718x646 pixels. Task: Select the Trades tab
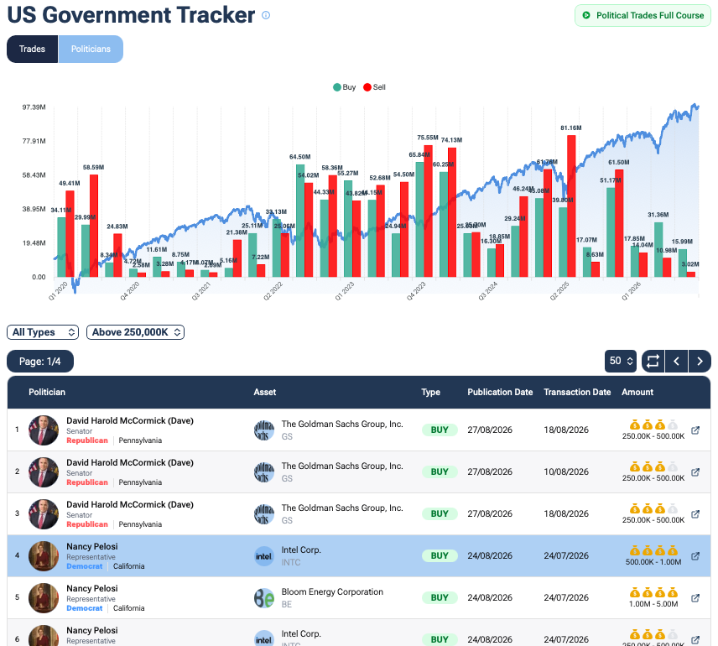click(32, 49)
